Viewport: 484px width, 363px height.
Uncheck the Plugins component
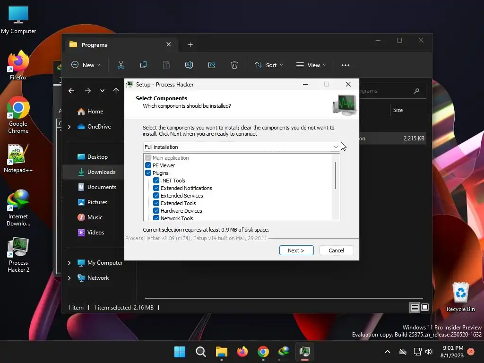[148, 173]
